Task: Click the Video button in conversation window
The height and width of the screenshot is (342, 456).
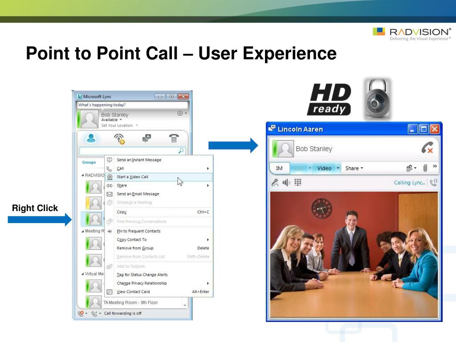Action: click(x=324, y=168)
